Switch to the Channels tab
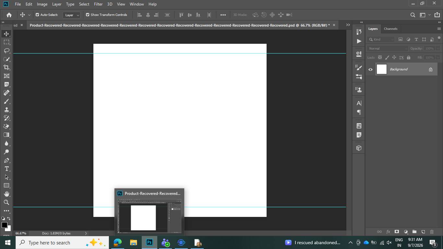The height and width of the screenshot is (249, 443). click(x=390, y=29)
